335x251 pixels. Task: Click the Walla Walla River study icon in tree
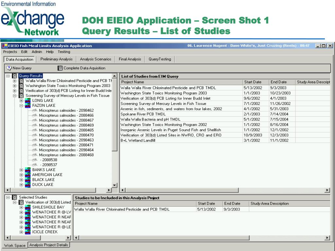(x=21, y=81)
